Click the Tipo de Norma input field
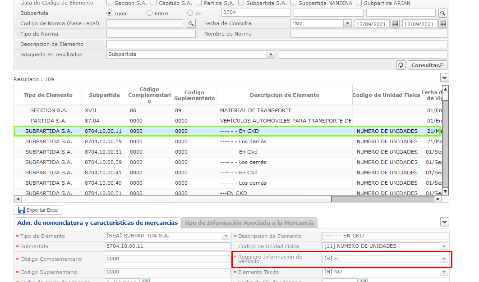 pos(151,34)
